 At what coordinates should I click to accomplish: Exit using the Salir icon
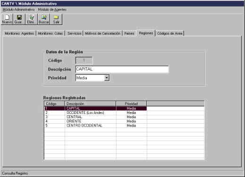point(56,19)
